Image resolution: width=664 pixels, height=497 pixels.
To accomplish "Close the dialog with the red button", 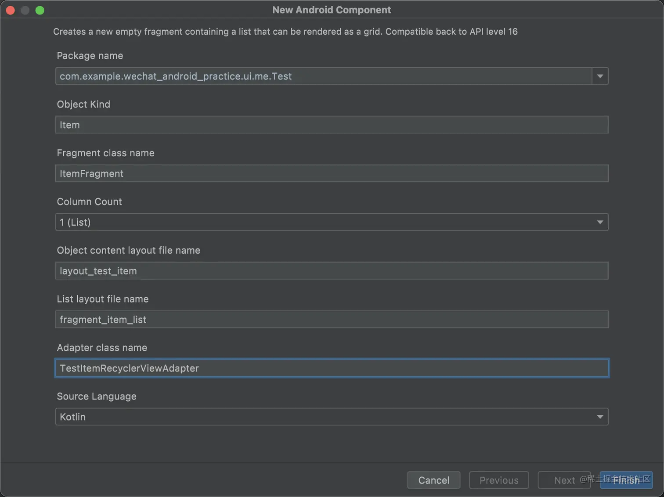I will click(11, 10).
